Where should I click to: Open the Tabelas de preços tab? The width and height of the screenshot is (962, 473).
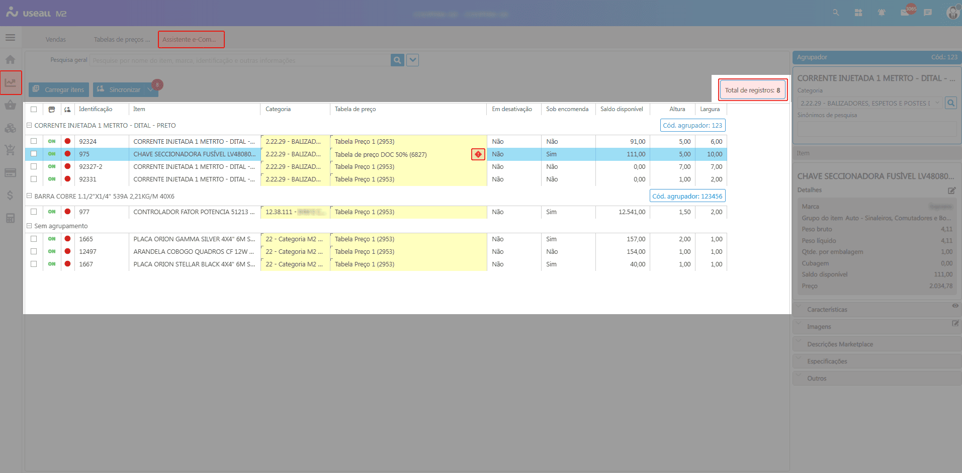tap(122, 40)
